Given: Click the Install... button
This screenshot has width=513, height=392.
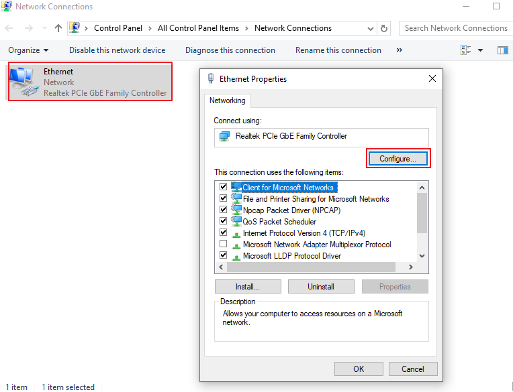Looking at the screenshot, I should (x=248, y=287).
